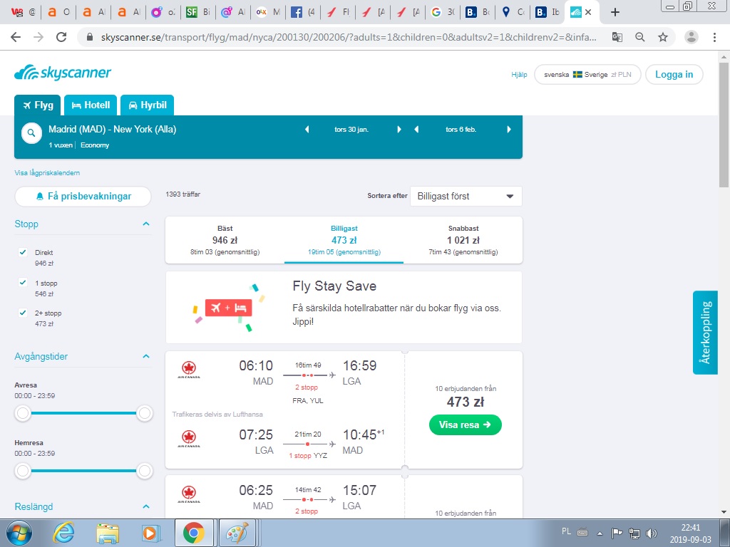Go to previous return date before tors 6 feb.

pos(416,130)
